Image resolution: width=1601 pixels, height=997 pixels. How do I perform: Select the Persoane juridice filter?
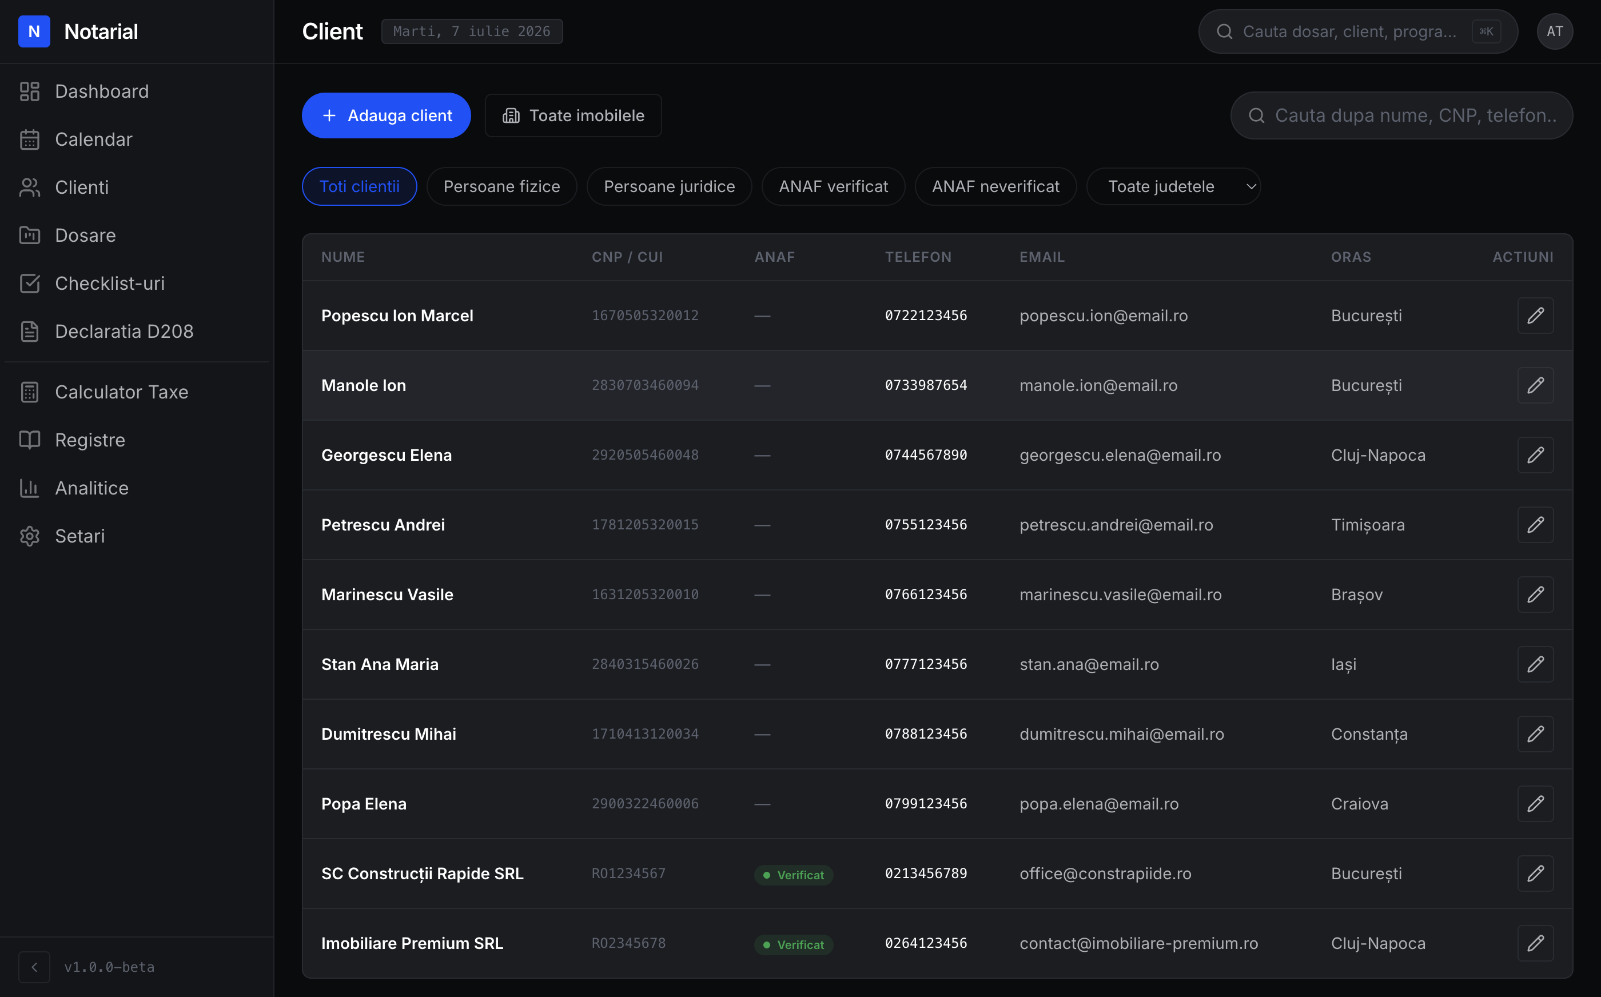point(668,186)
